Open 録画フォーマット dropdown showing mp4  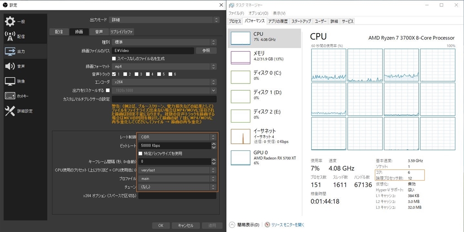tap(164, 67)
